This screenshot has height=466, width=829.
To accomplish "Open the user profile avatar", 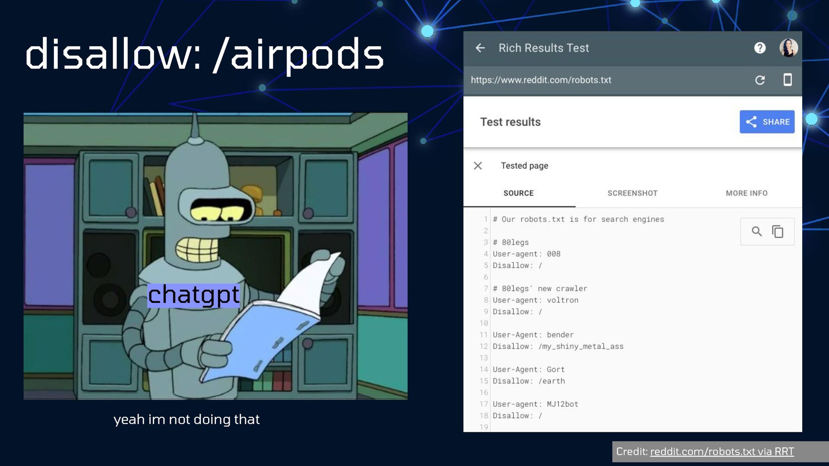I will 788,48.
